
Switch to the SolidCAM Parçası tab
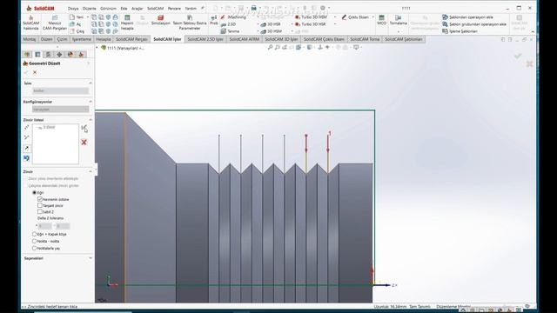tap(131, 39)
